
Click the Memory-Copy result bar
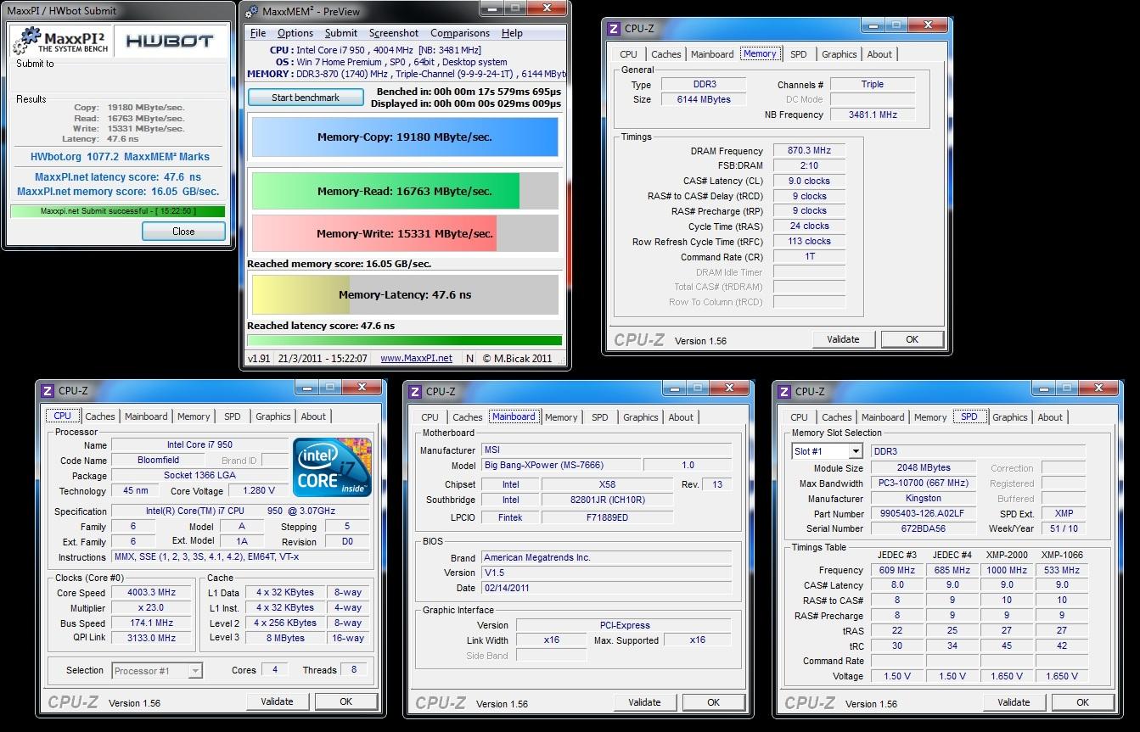(x=405, y=137)
